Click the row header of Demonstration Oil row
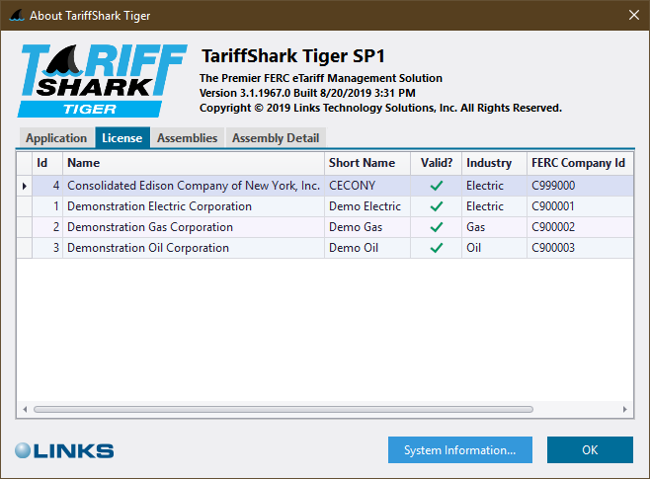Screen dimensions: 650x479 point(25,248)
